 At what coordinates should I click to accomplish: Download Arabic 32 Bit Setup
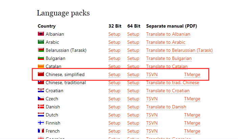[114, 42]
